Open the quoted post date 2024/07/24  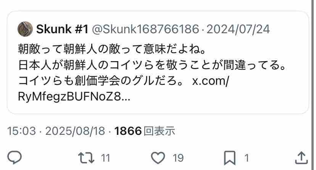(x=238, y=29)
